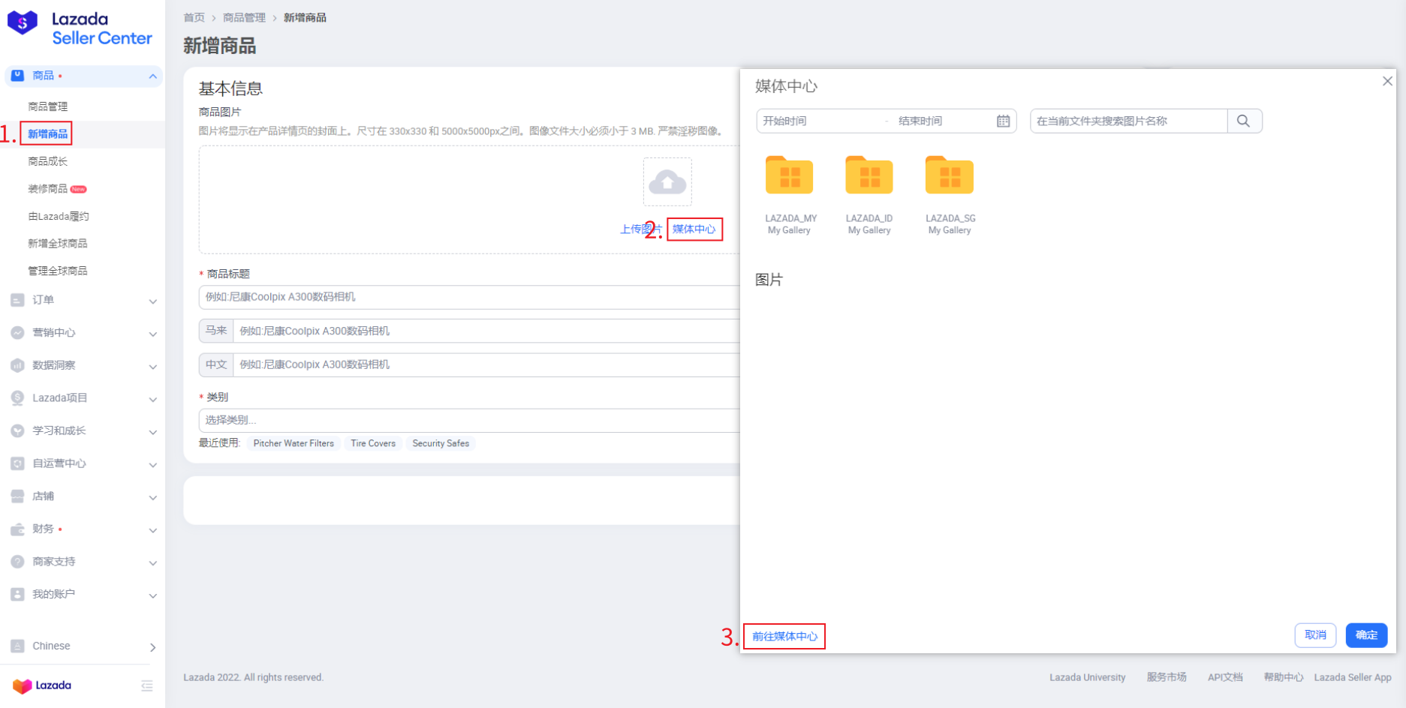Open 由Lazada履约 in the sidebar
The height and width of the screenshot is (708, 1406).
coord(59,216)
